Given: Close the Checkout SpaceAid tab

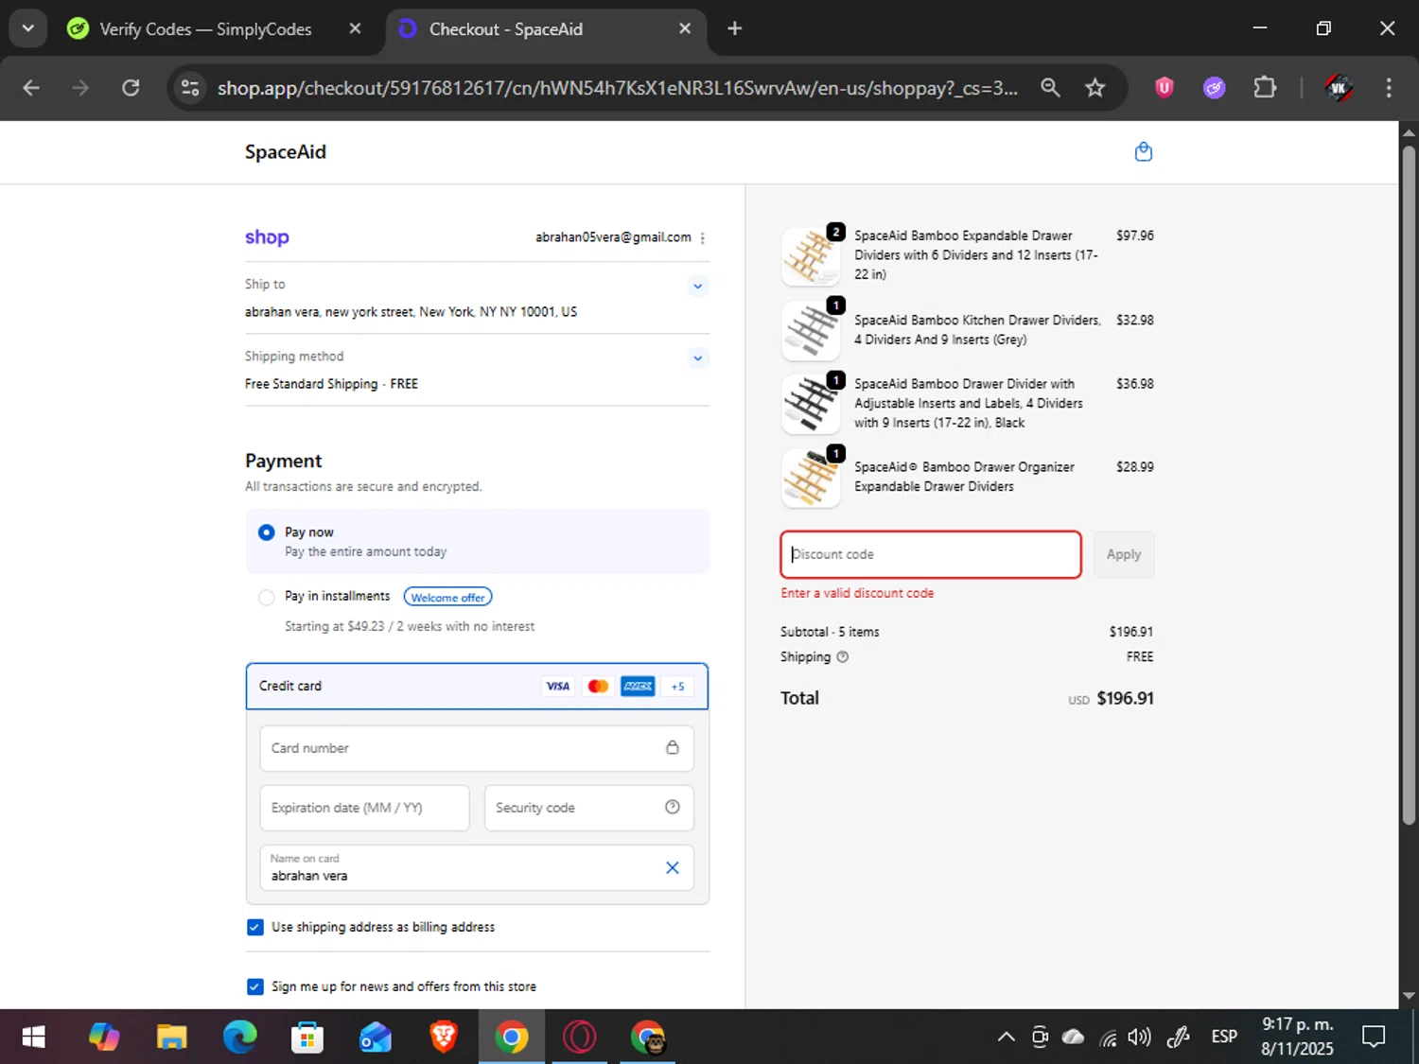Looking at the screenshot, I should coord(685,29).
